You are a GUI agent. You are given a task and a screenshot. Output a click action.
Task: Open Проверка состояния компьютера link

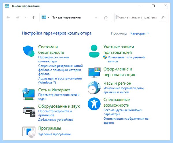[x=53, y=59]
